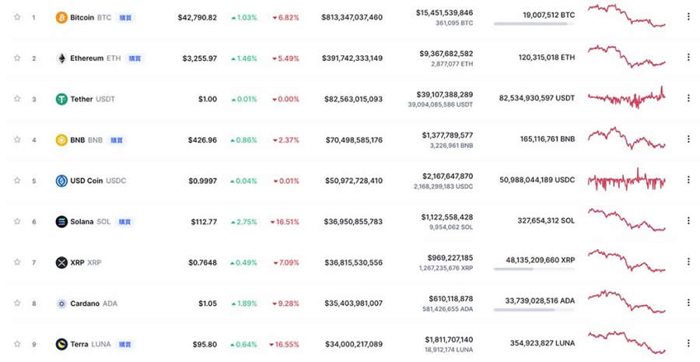Open more options menu for Solana row

pyautogui.click(x=688, y=221)
